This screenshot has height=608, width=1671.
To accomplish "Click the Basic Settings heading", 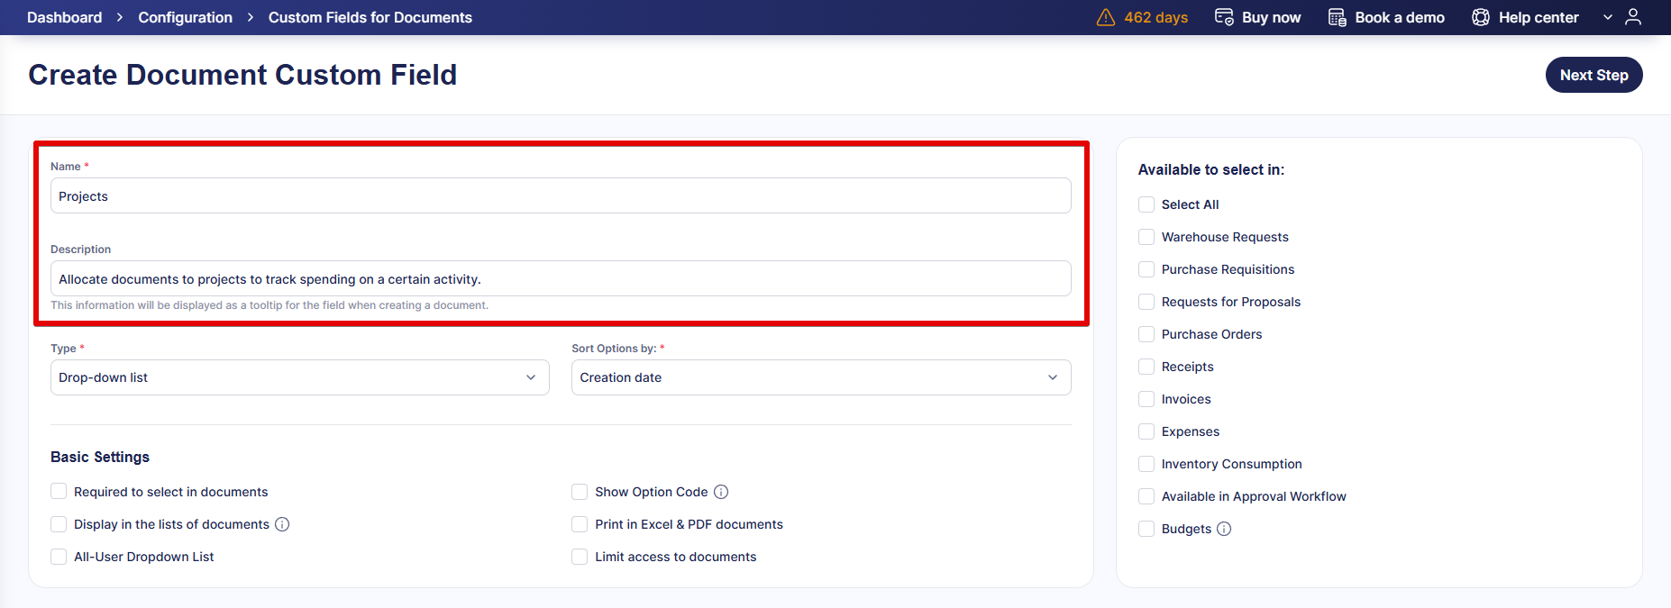I will click(100, 457).
